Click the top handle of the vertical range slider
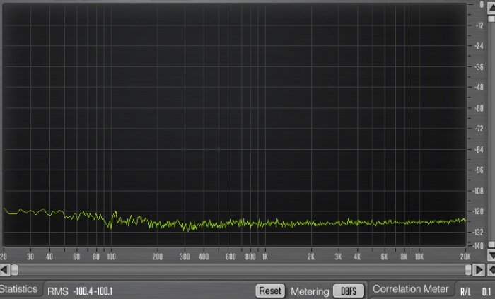The width and height of the screenshot is (495, 299). click(x=491, y=19)
